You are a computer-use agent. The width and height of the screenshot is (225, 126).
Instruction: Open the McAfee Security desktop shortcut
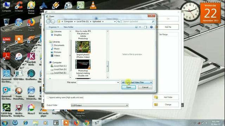pyautogui.click(x=19, y=111)
